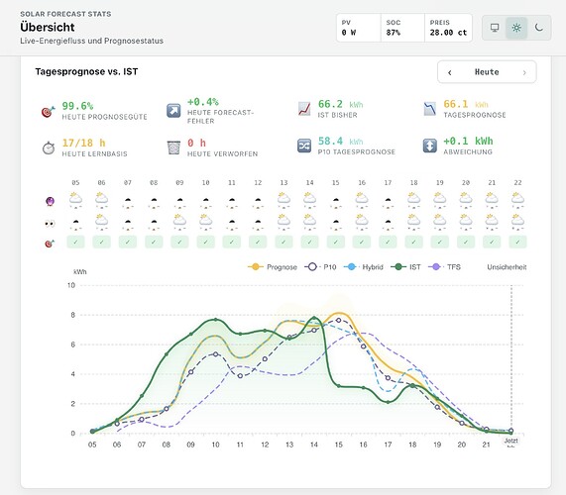Click the Heute Verworfen trash icon

[x=173, y=148]
